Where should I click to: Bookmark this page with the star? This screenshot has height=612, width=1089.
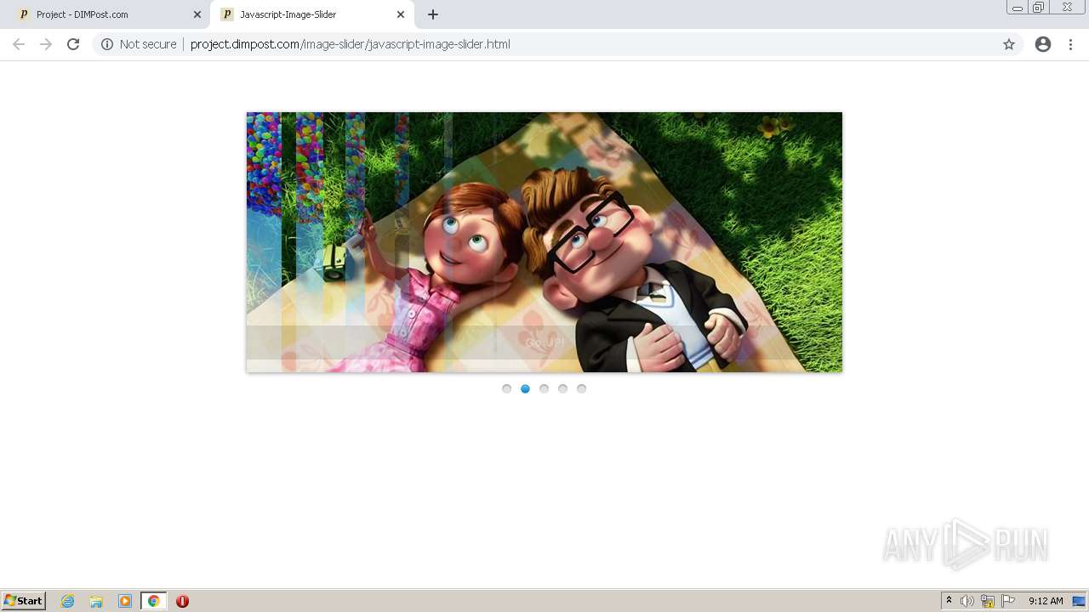(1009, 44)
